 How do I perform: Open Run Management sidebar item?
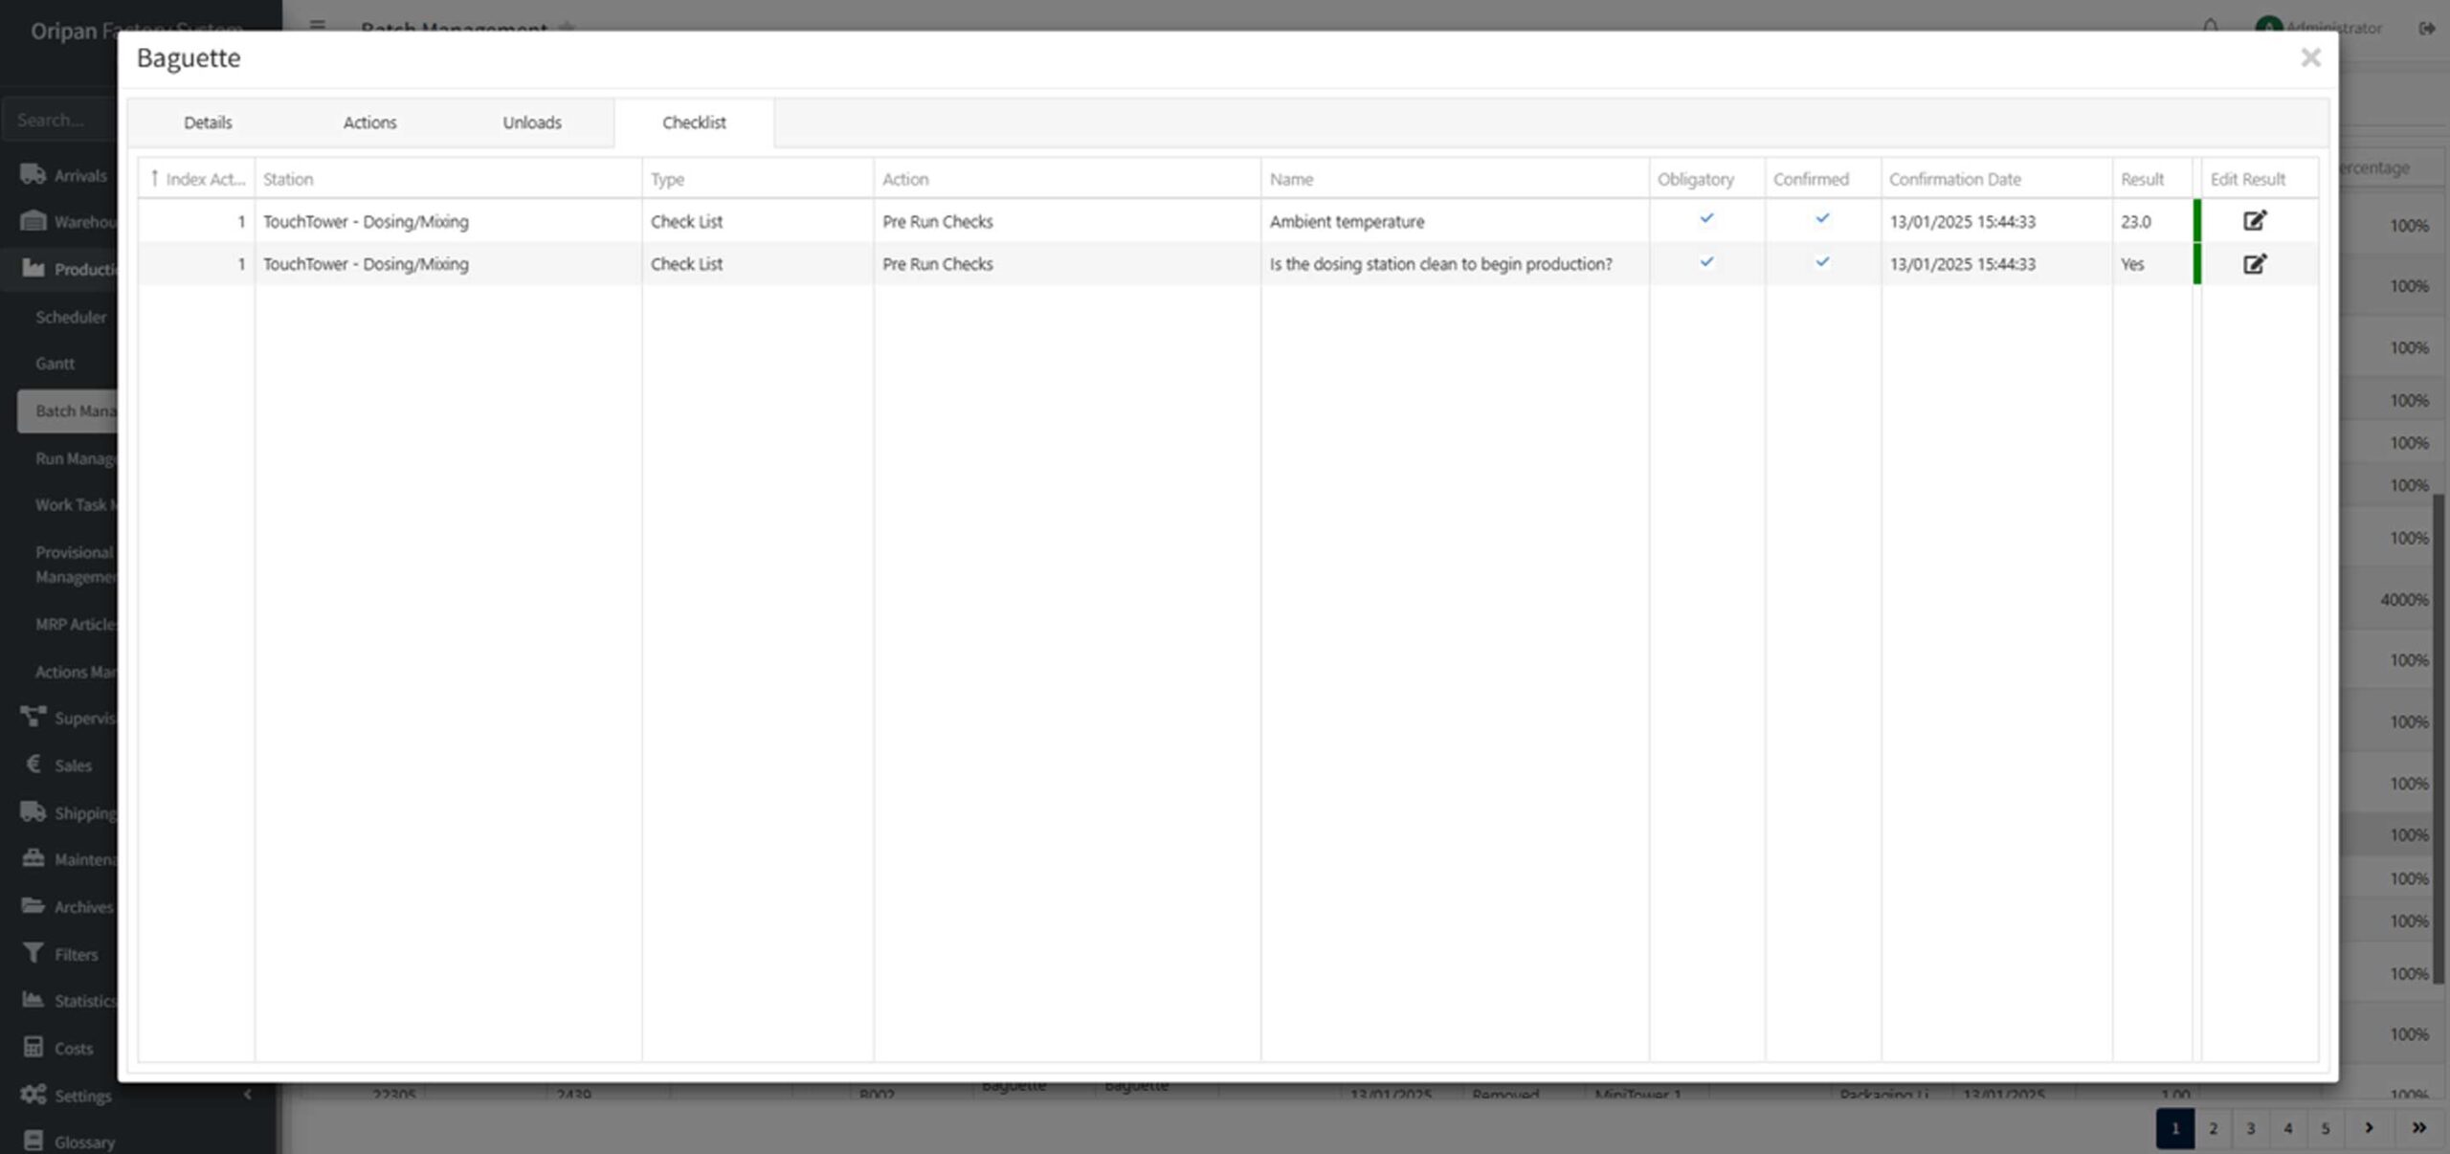click(76, 458)
